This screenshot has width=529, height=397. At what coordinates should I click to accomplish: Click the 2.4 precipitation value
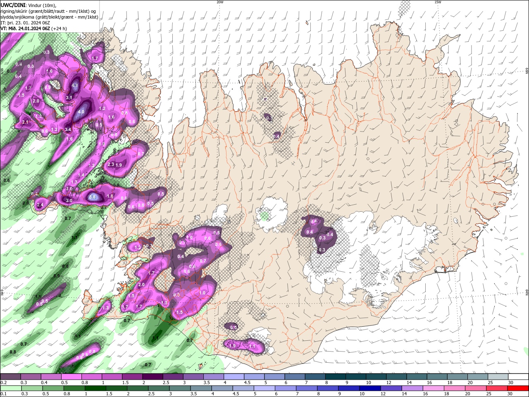tap(41, 205)
